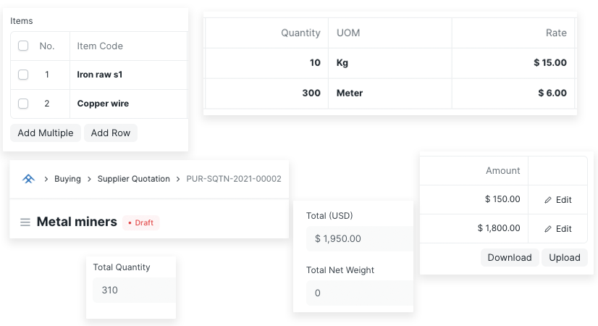The width and height of the screenshot is (598, 326).
Task: Click the chevron before Supplier Quotation
Action: [x=89, y=179]
